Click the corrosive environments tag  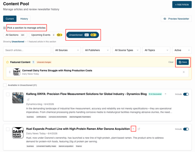click(x=58, y=117)
